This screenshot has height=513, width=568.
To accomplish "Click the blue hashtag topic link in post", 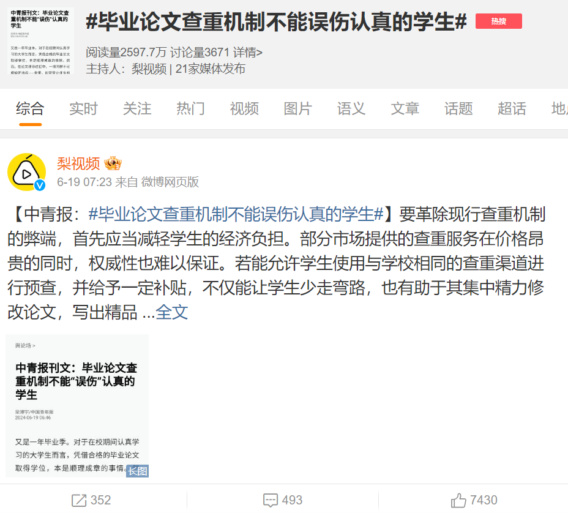I will coord(236,214).
